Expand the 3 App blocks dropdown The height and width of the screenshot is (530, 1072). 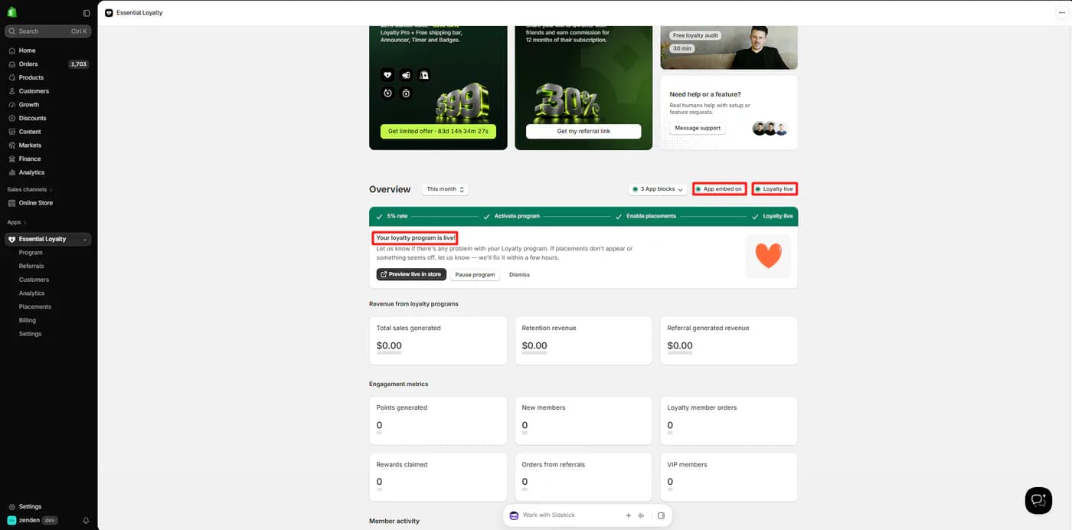[x=658, y=189]
